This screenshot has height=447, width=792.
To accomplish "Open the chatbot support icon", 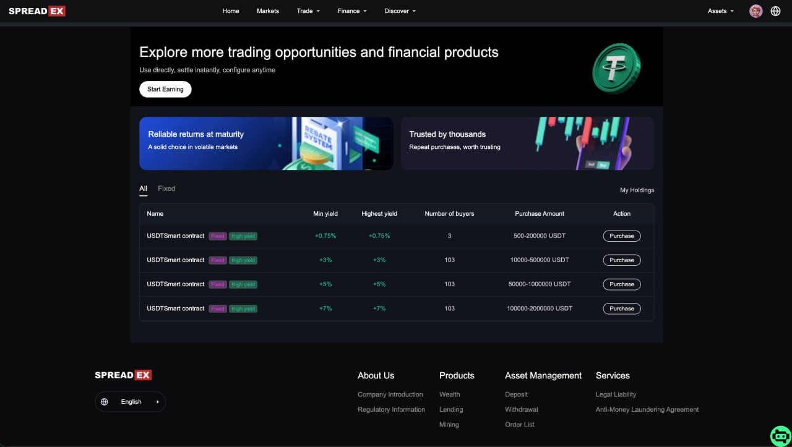I will tap(780, 435).
